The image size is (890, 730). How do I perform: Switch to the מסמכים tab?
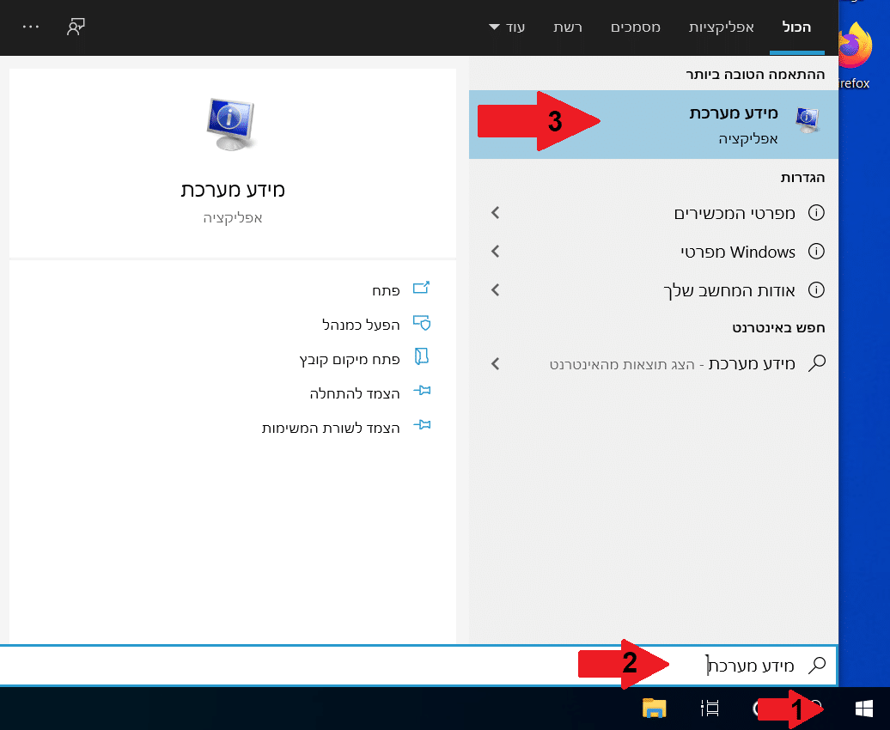636,27
